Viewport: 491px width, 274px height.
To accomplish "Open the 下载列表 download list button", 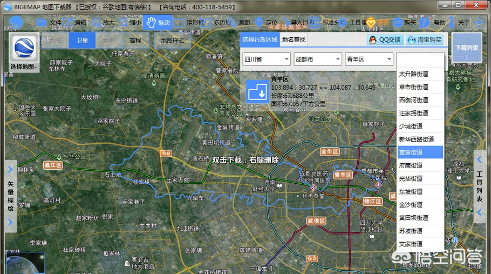I will [466, 48].
